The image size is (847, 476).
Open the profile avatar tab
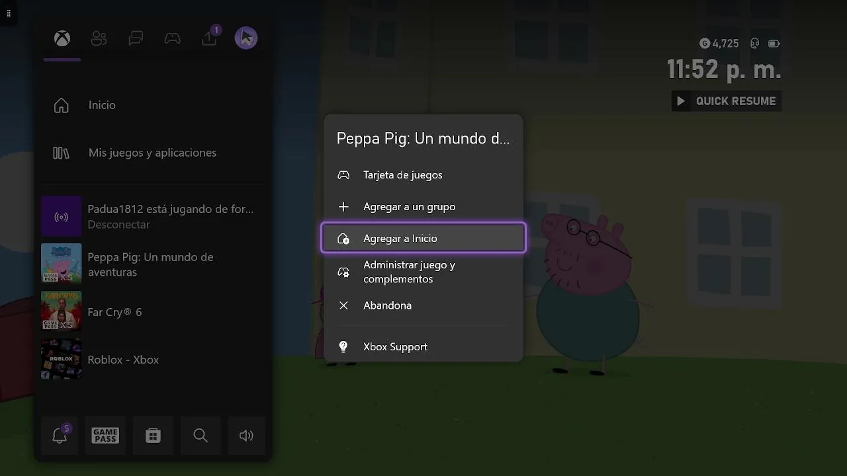click(246, 38)
